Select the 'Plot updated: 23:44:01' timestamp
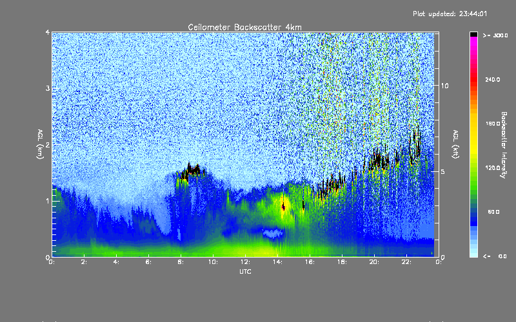 tap(450, 14)
